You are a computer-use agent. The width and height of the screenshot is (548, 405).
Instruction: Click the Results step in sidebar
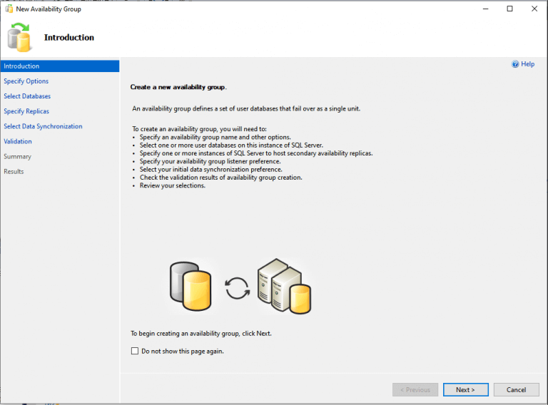pos(14,171)
